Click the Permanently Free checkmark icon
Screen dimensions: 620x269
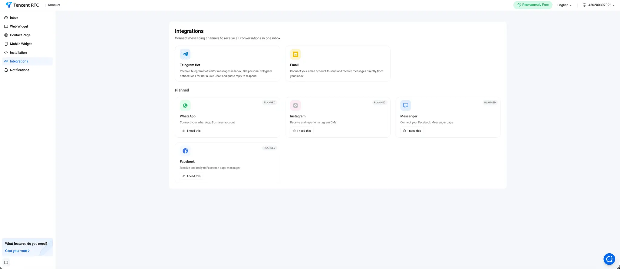point(519,5)
